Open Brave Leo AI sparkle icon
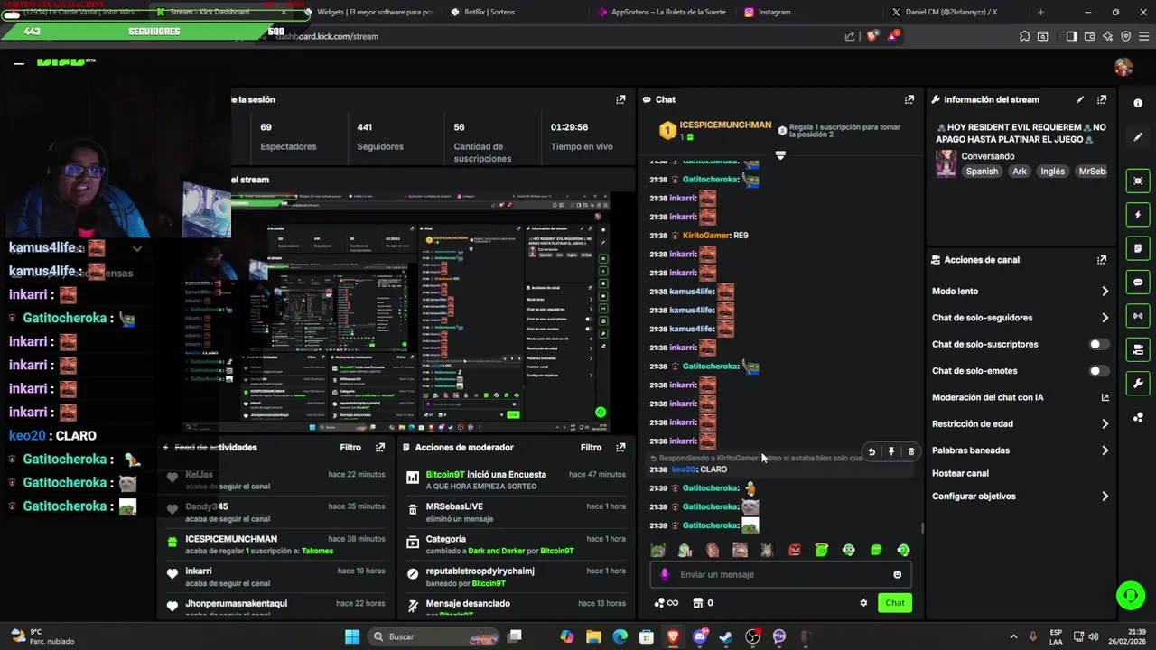The height and width of the screenshot is (650, 1156). [x=1108, y=36]
